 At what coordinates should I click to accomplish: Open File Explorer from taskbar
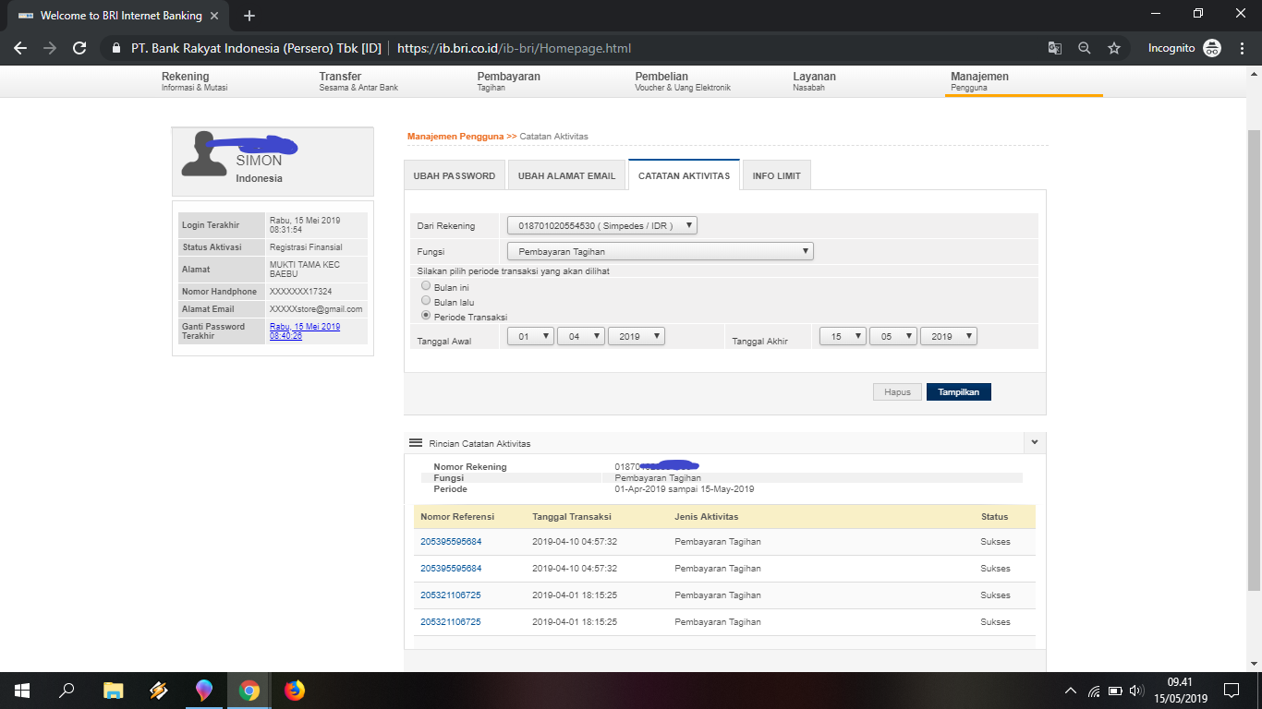pyautogui.click(x=113, y=690)
